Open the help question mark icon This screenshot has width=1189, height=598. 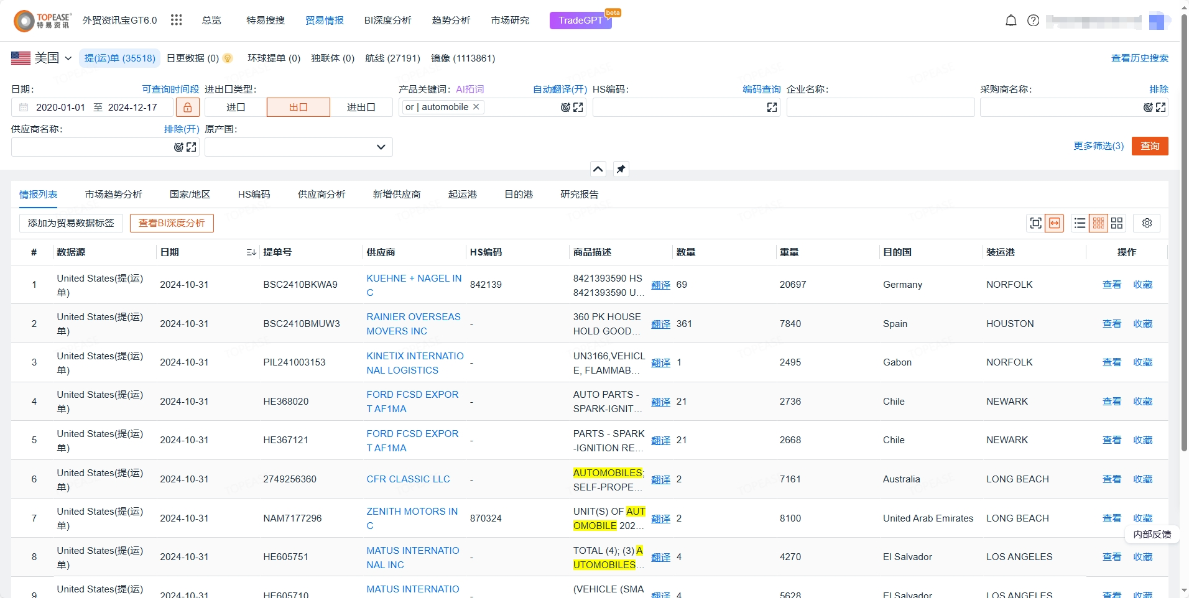pyautogui.click(x=1033, y=21)
